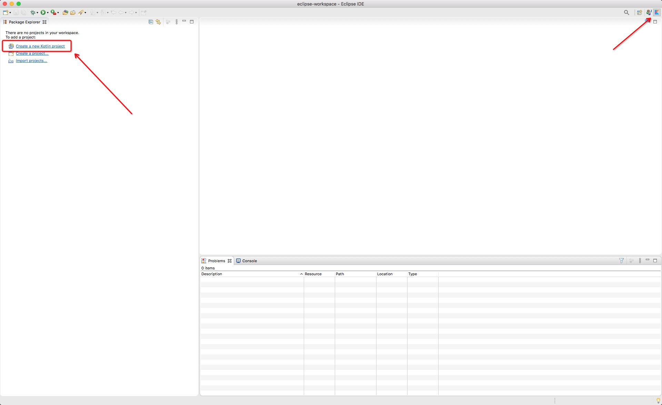Switch to the Console tab
The width and height of the screenshot is (662, 405).
247,261
